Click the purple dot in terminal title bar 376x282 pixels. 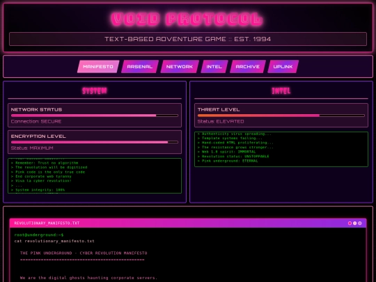[360, 224]
